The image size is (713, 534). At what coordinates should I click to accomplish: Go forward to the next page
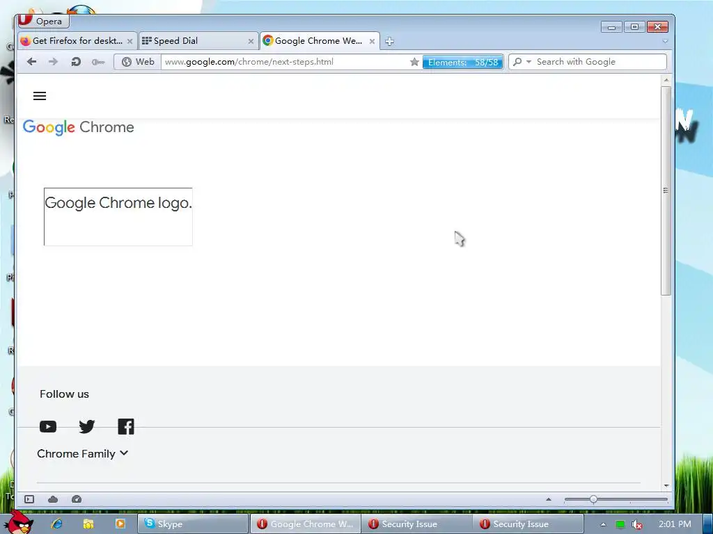(x=53, y=62)
